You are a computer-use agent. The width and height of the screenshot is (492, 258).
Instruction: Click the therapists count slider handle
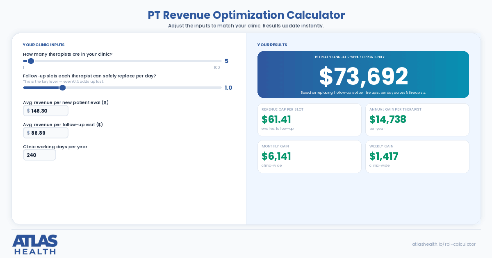[31, 61]
